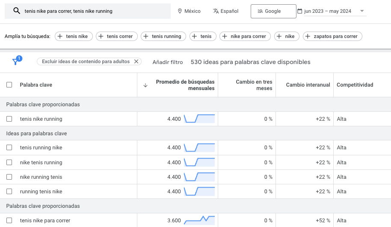Edit the keyword search field
391x227 pixels.
88,11
